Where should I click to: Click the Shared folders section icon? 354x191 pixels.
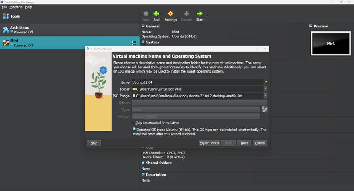[143, 163]
